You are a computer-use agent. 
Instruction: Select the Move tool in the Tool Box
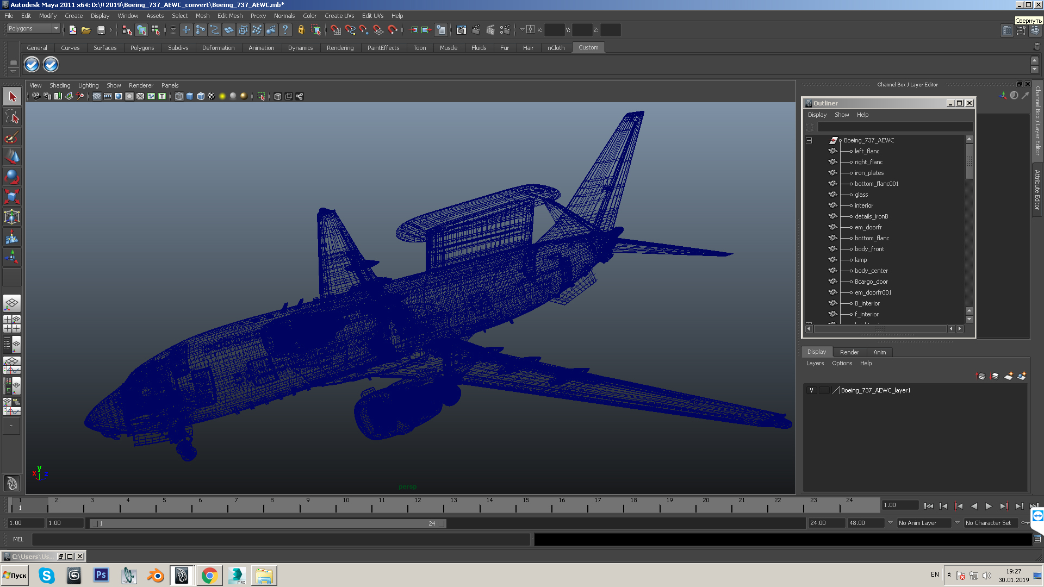(x=12, y=158)
